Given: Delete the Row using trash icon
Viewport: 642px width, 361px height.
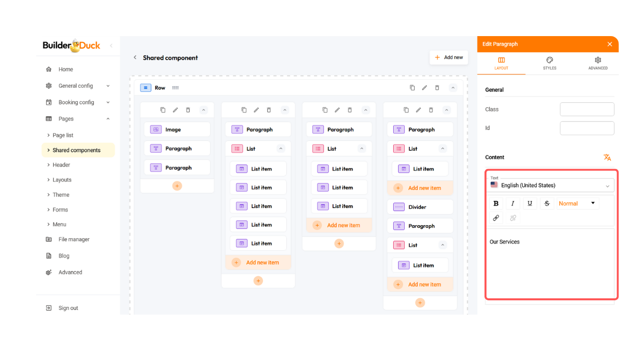Looking at the screenshot, I should click(x=437, y=88).
